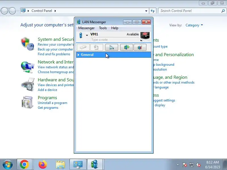The image size is (227, 170).
Task: Click the VM1 profile picture thumbnail
Action: coord(145,37)
